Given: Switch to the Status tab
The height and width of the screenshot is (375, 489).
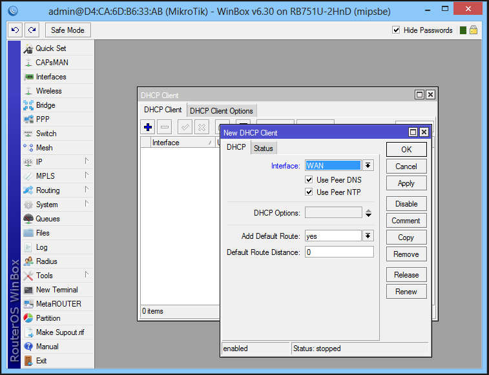Looking at the screenshot, I should (x=264, y=148).
